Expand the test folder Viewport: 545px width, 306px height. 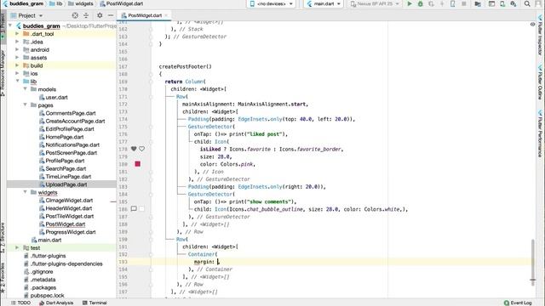(17, 247)
